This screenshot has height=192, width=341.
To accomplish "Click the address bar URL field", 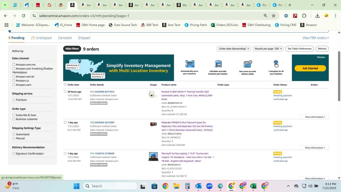I will (x=150, y=16).
